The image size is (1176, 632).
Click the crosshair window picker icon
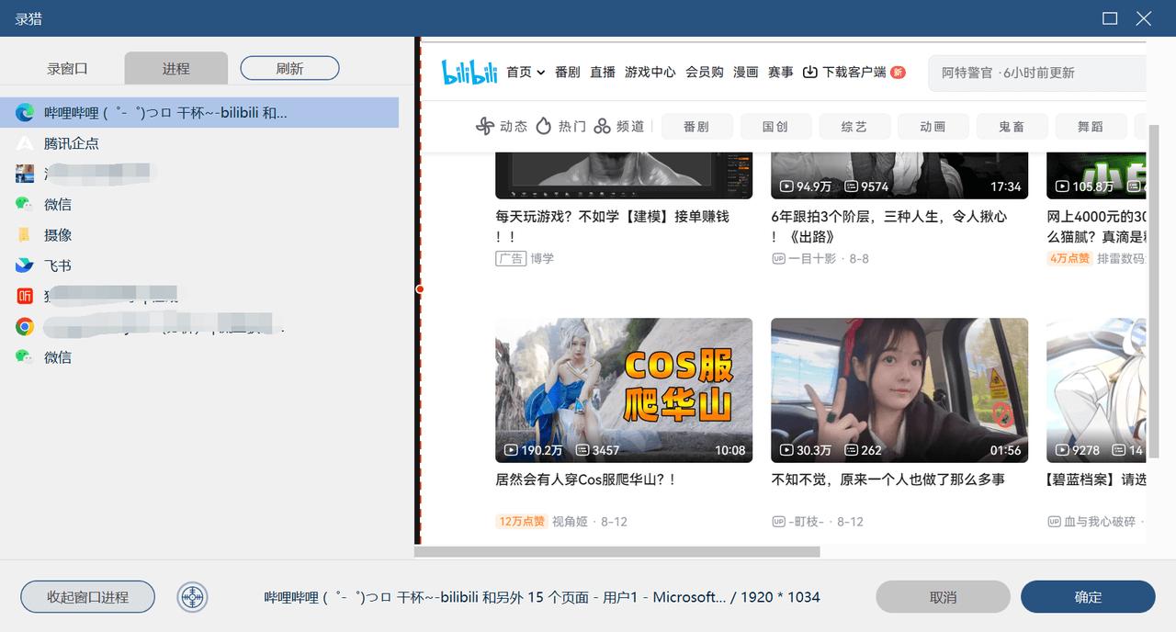click(x=192, y=597)
